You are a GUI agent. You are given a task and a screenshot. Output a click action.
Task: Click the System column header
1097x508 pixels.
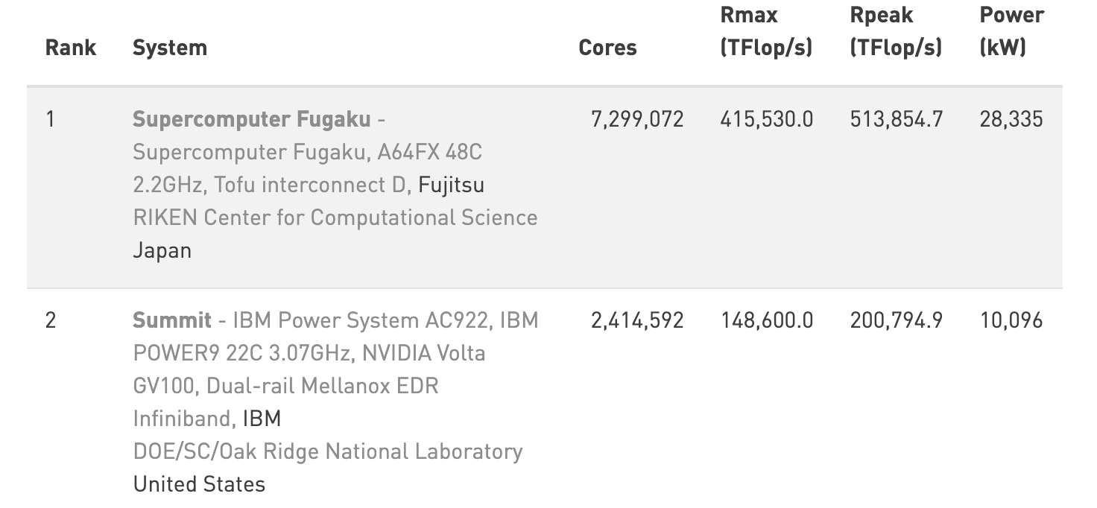170,48
